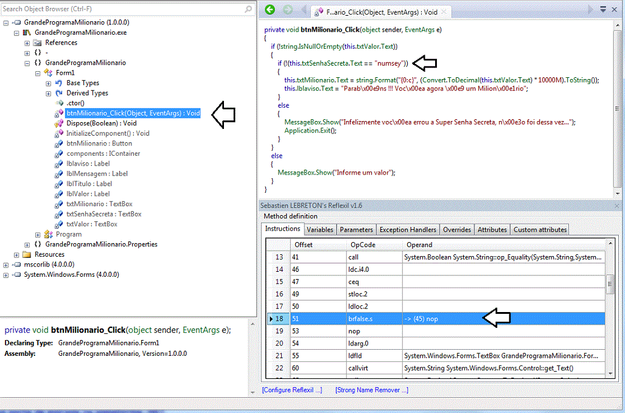The image size is (625, 413).
Task: Click the instructions grid scroll-down arrow
Action: pos(610,374)
